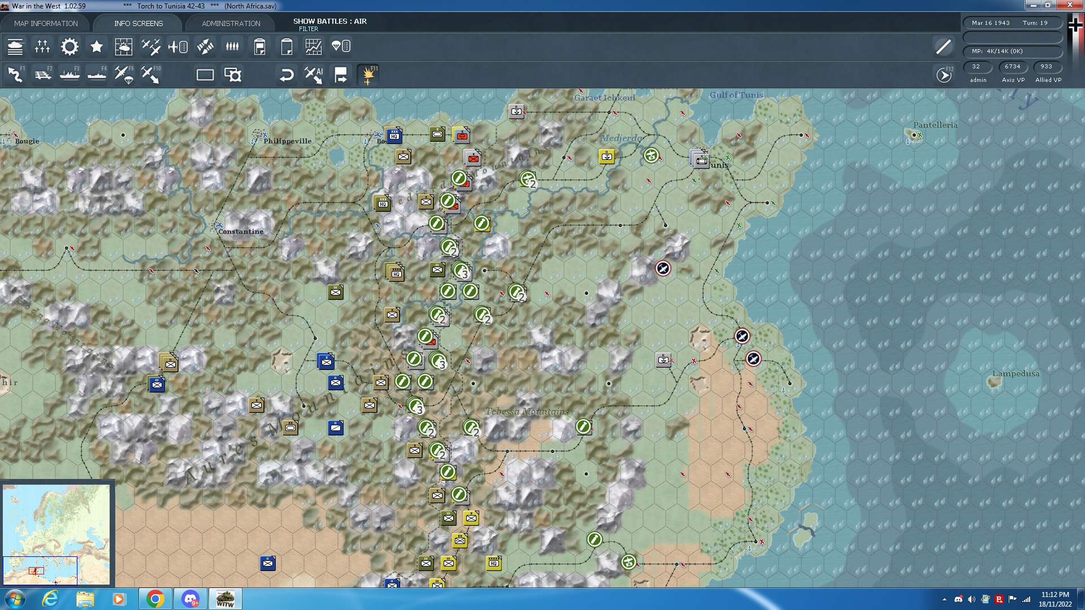Select the F1 movement mode arrow icon

(x=15, y=75)
